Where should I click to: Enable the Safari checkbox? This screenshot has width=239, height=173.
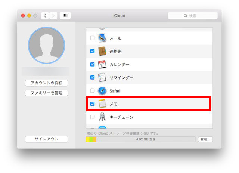click(x=92, y=91)
